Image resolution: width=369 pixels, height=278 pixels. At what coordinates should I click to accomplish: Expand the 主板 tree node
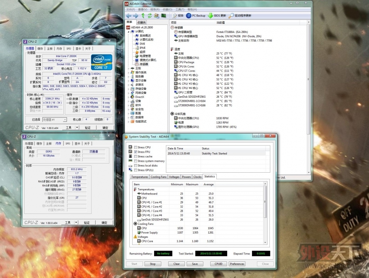coord(128,68)
